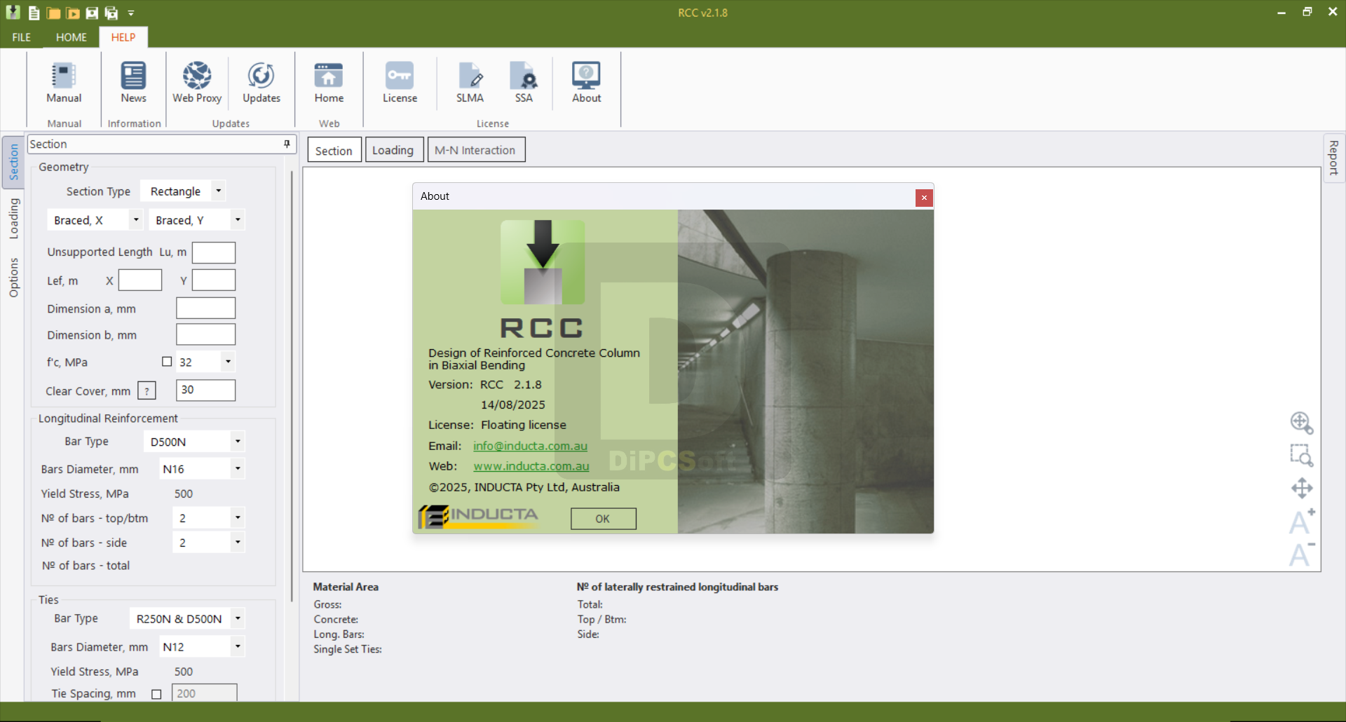Switch to the Loading view tab
The width and height of the screenshot is (1346, 722).
click(393, 150)
